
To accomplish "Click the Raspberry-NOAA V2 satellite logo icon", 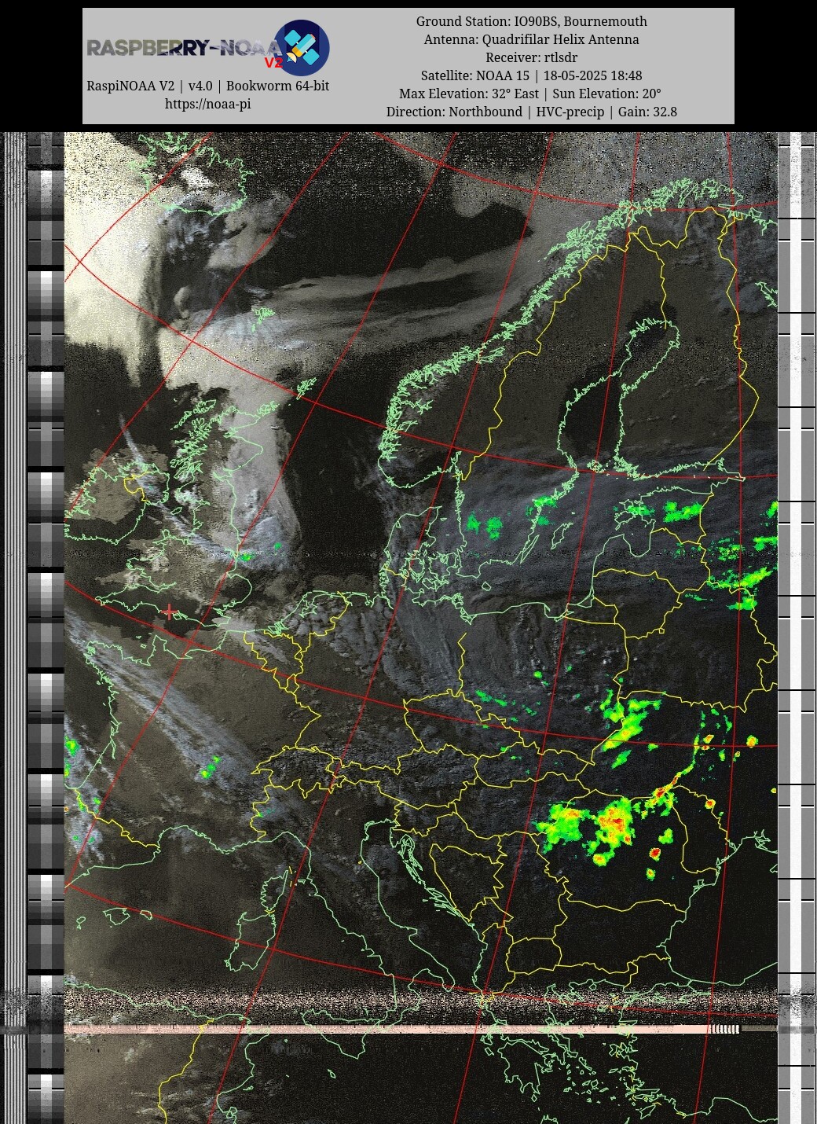I will 302,47.
